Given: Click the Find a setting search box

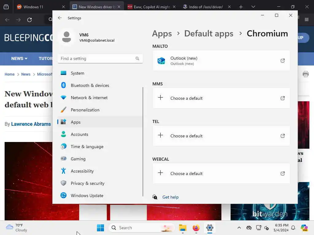Looking at the screenshot, I should (100, 58).
